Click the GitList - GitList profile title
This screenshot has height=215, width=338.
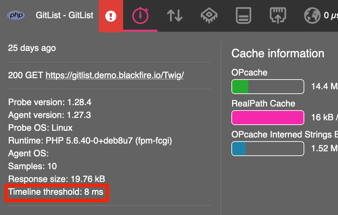coord(64,15)
